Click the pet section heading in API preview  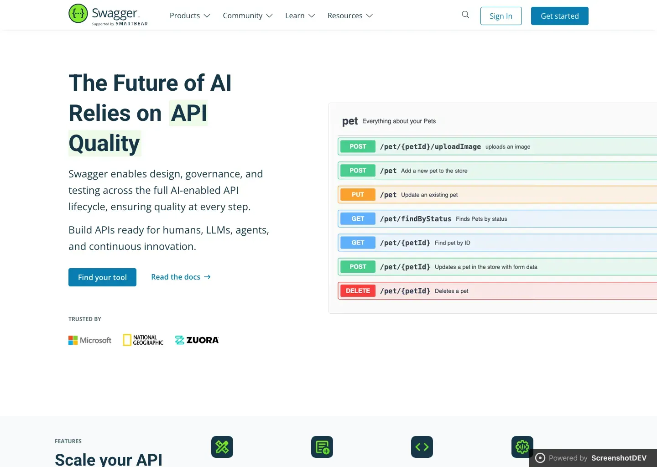click(350, 121)
